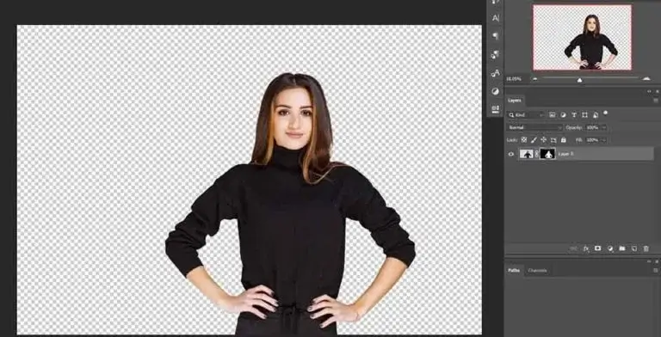Zoom in with the large mountains Navigator icon
This screenshot has width=661, height=337.
(x=646, y=78)
